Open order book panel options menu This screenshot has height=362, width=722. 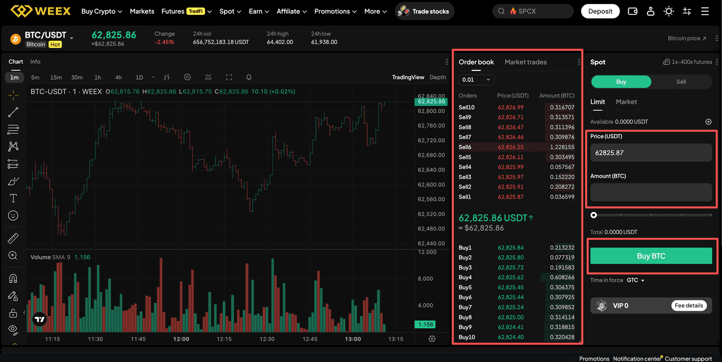click(579, 62)
